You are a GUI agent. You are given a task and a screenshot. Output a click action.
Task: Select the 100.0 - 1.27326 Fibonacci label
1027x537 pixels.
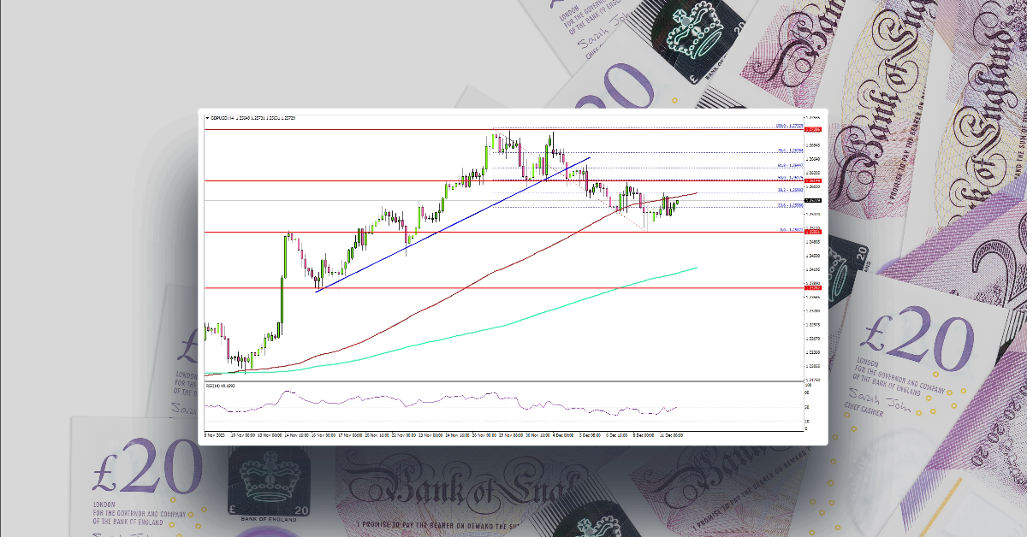(x=787, y=126)
